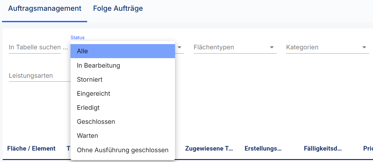The width and height of the screenshot is (373, 162).
Task: Open the Kategorien dropdown arrow
Action: point(364,47)
